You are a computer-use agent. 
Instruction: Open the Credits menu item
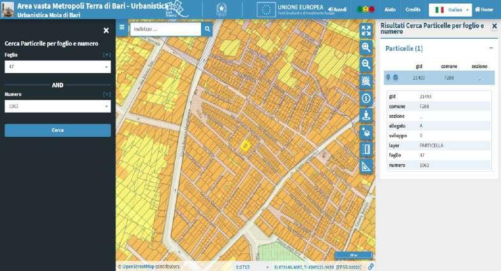(x=413, y=10)
